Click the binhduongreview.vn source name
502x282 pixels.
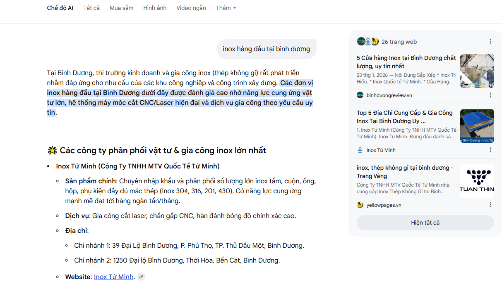click(389, 95)
